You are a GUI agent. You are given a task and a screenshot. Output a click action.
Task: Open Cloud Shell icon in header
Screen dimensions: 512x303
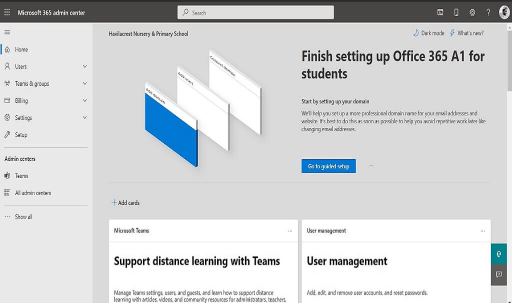(440, 12)
